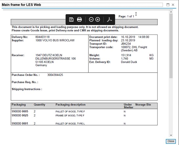The width and height of the screenshot is (179, 145).
Task: Click the vertical scrollbar thumb
Action: coord(171,46)
